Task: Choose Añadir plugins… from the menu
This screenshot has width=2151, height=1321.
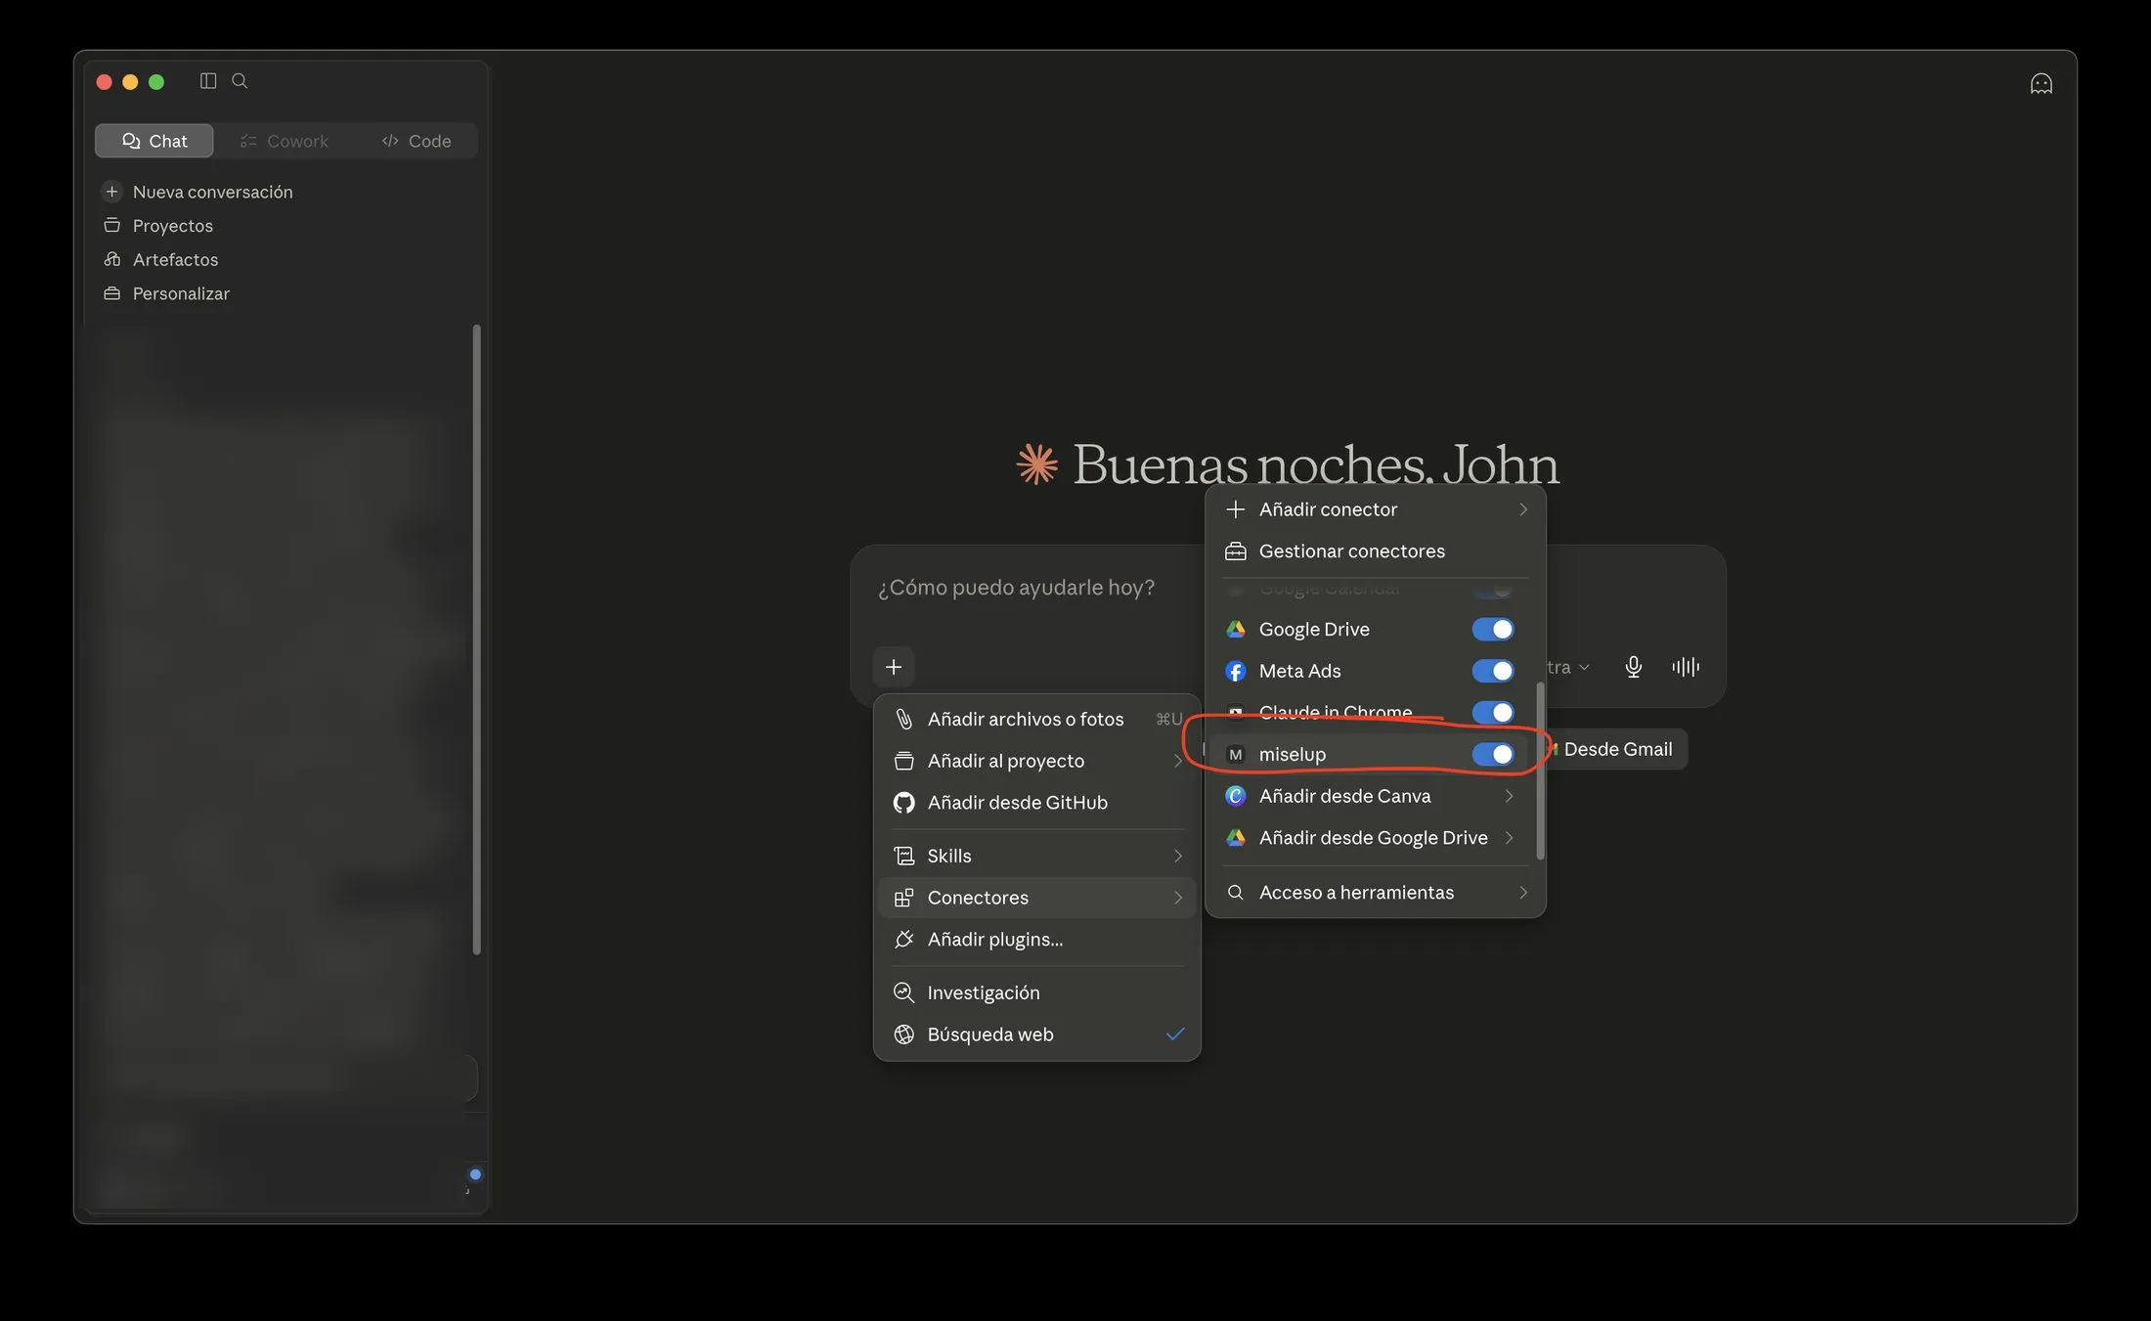Action: (x=1037, y=940)
